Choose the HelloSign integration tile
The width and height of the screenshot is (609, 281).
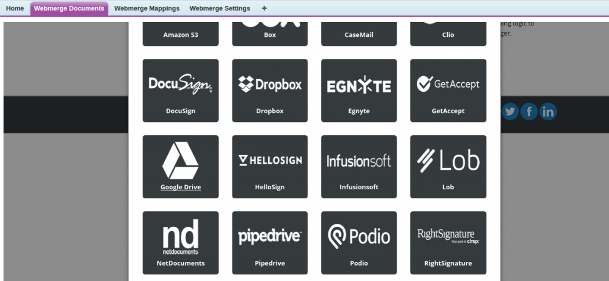tap(269, 167)
